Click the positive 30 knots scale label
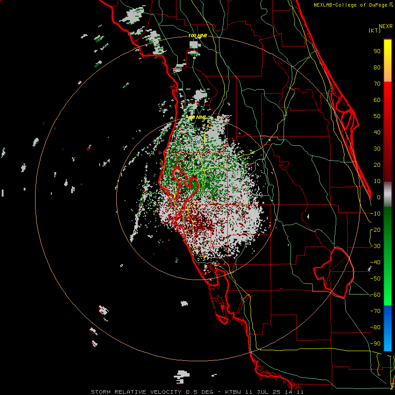 [377, 149]
